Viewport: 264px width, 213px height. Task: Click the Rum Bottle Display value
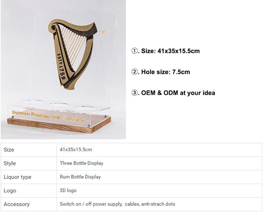81,177
